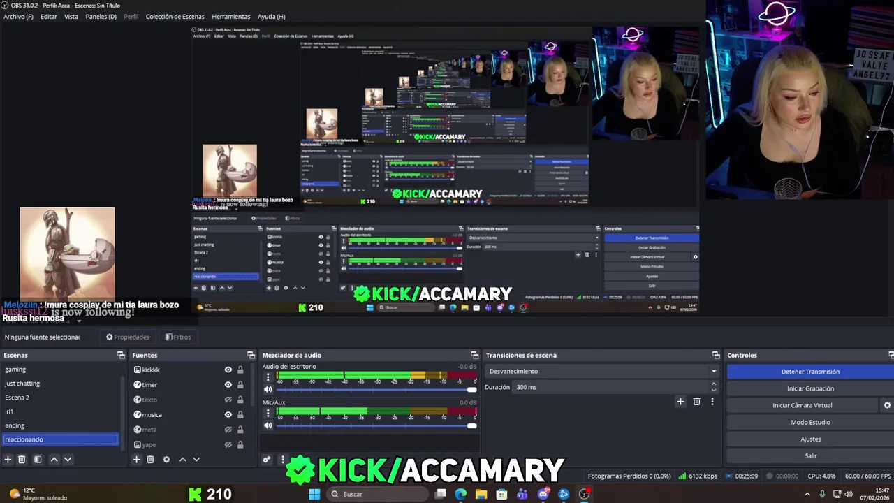Remove the selected scene with trash icon
This screenshot has width=894, height=503.
pyautogui.click(x=22, y=459)
